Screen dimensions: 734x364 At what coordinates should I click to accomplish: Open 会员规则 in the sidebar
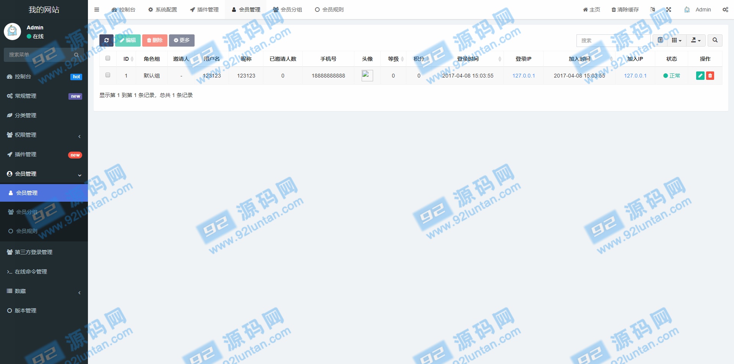(x=44, y=231)
